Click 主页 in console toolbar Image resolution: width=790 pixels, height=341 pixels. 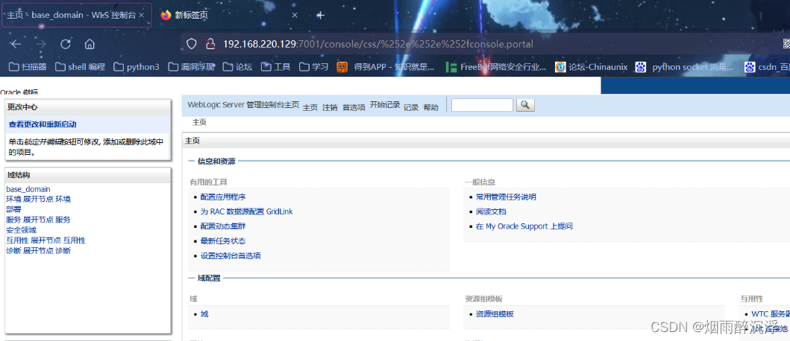click(x=310, y=107)
